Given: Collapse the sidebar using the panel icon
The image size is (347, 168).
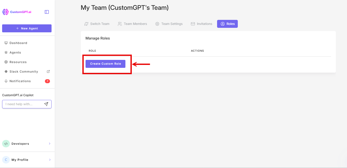Looking at the screenshot, I should [47, 12].
